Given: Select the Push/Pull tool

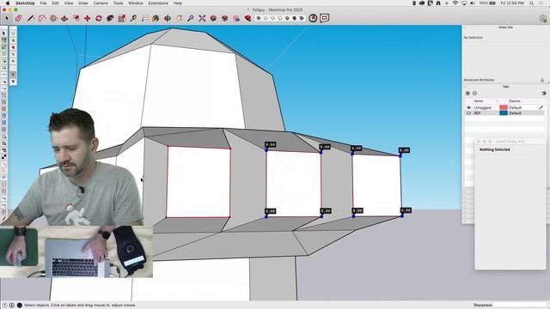Looking at the screenshot, I should point(64,18).
